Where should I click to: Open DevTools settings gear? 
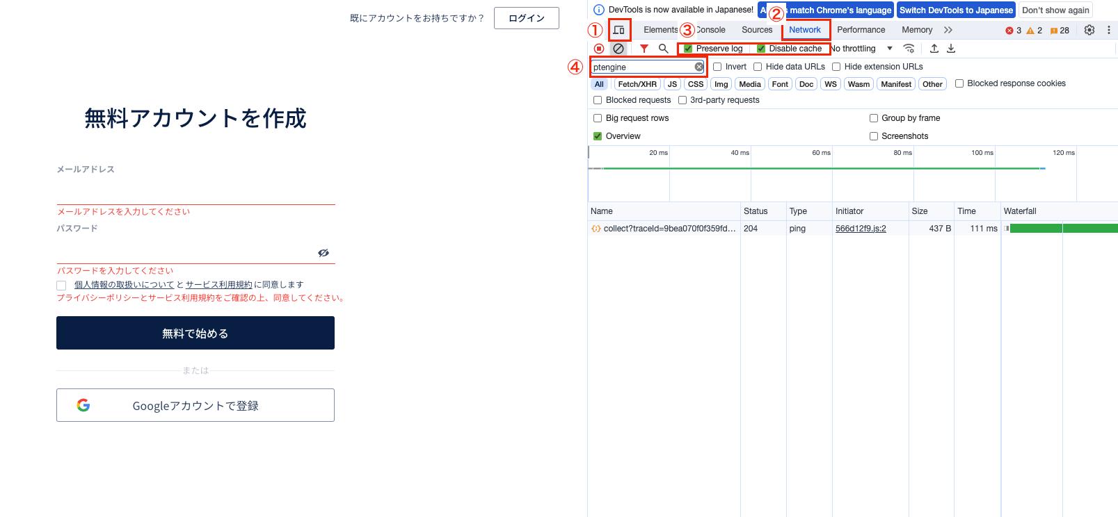(x=1089, y=30)
